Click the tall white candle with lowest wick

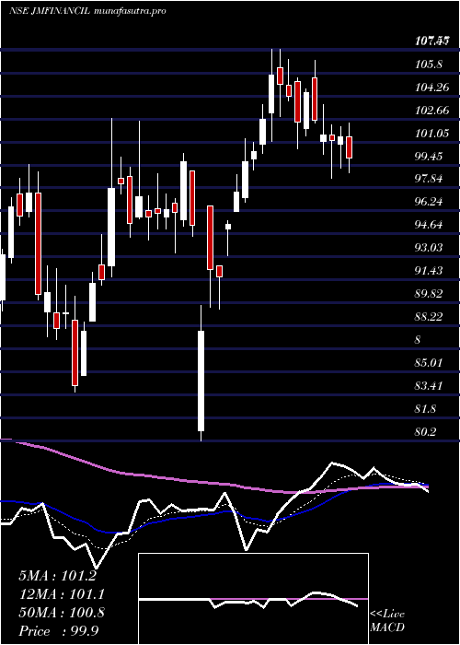[201, 381]
